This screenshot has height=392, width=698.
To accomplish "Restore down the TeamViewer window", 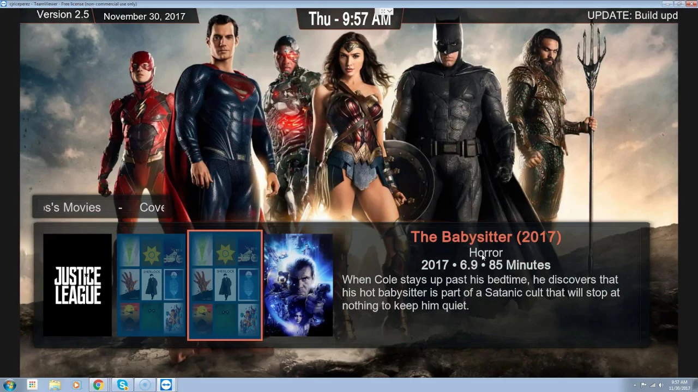I will (x=679, y=4).
